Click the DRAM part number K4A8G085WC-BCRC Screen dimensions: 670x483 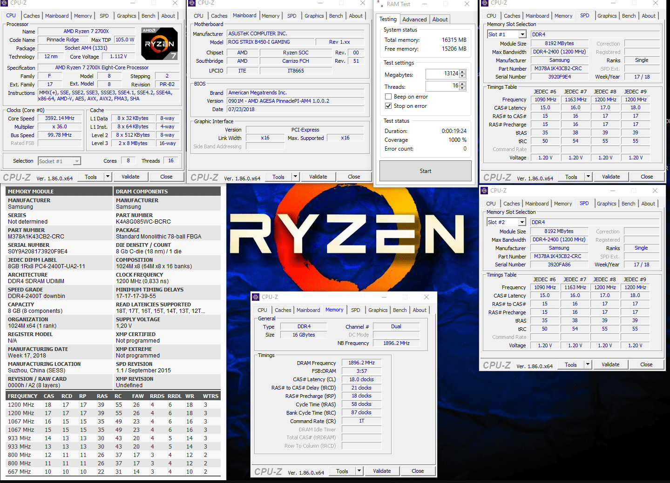[x=143, y=222]
